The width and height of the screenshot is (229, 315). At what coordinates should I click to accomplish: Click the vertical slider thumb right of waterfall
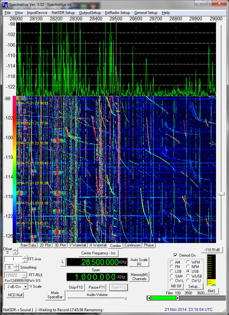(x=221, y=194)
